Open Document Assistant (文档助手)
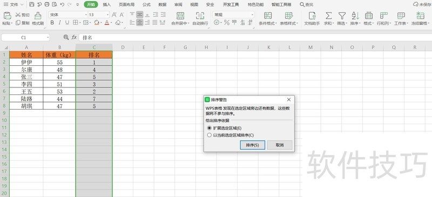This screenshot has height=197, width=432. pos(312,19)
